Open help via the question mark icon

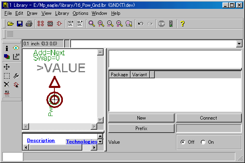[x=183, y=24]
